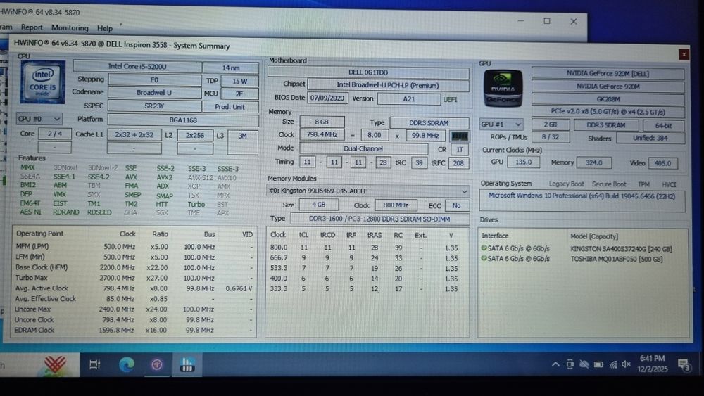
Task: Click the Secure Boot indicator label
Action: (609, 184)
